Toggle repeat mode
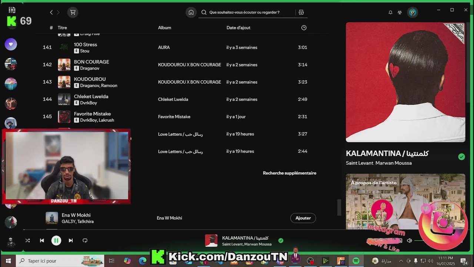 coord(85,240)
